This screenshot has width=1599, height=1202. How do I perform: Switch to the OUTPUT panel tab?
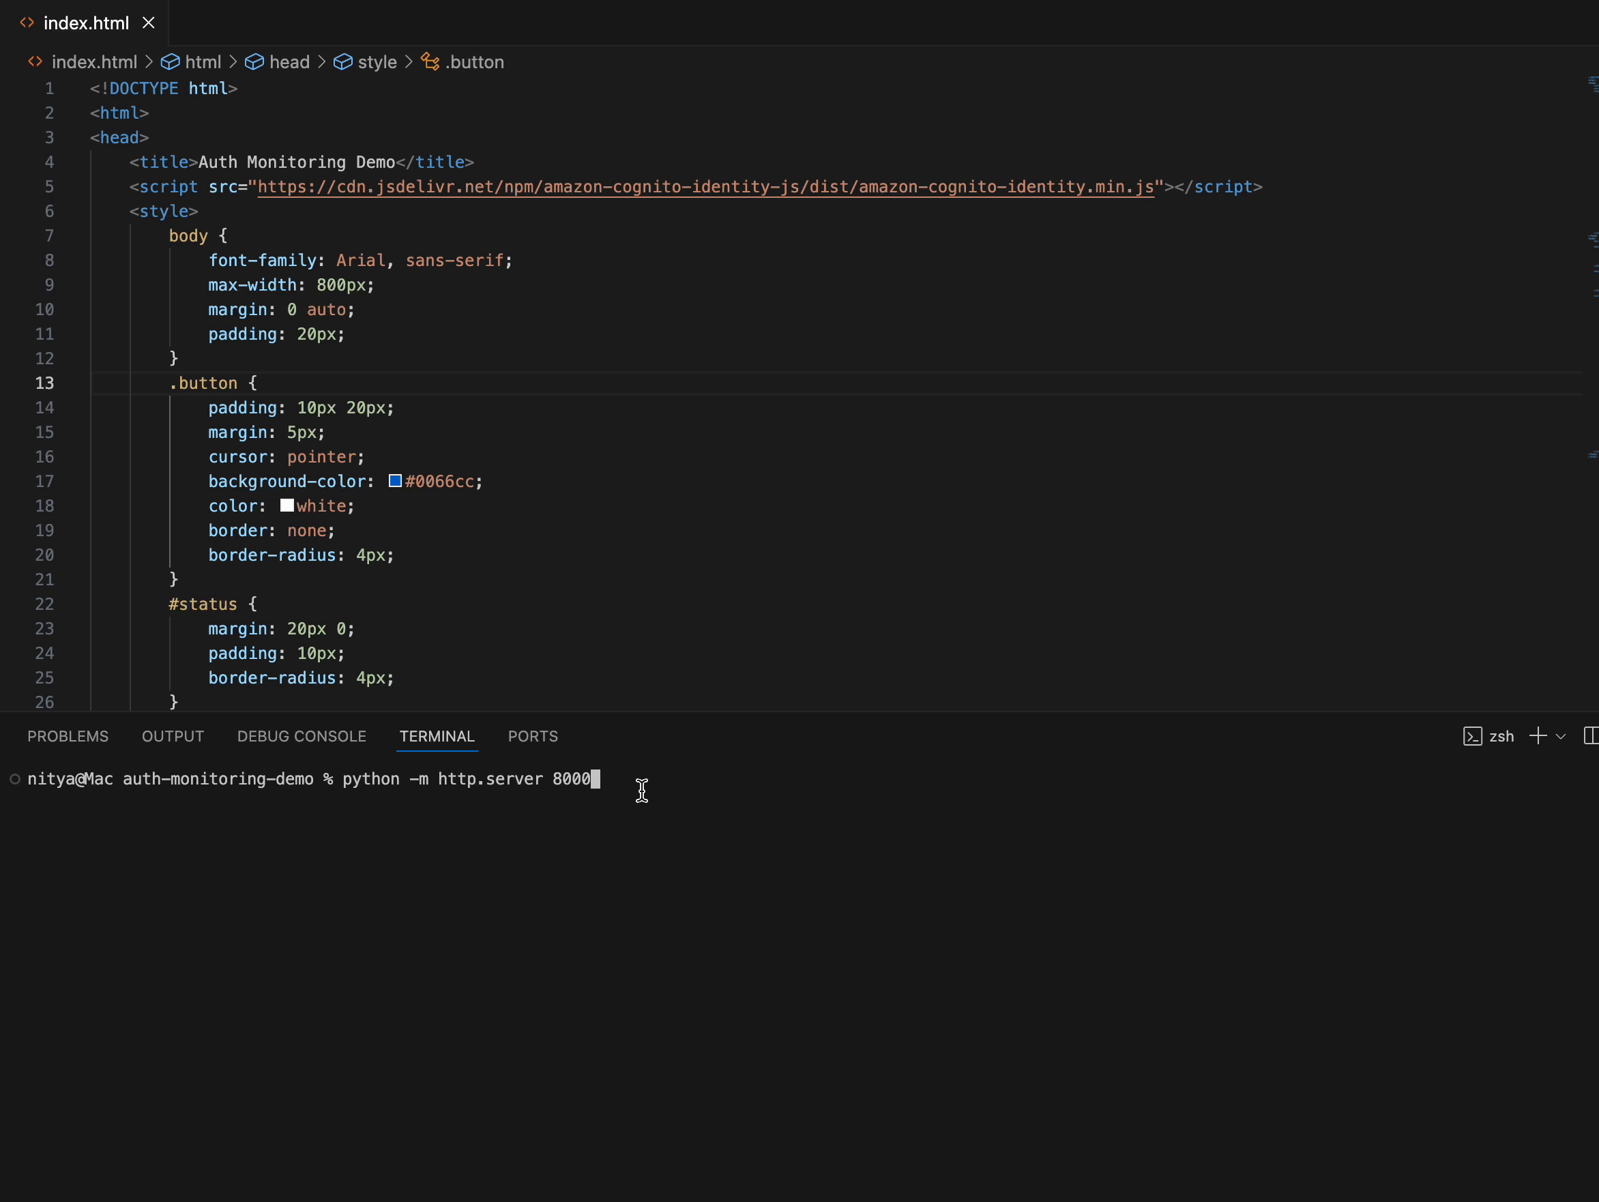(x=173, y=737)
